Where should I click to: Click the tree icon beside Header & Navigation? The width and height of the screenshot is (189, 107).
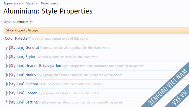6,66
